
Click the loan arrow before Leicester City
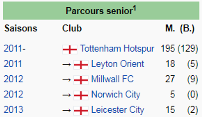click(x=67, y=111)
